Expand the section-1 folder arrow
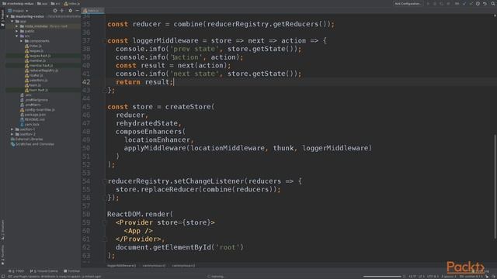497x279 pixels. [x=12, y=129]
